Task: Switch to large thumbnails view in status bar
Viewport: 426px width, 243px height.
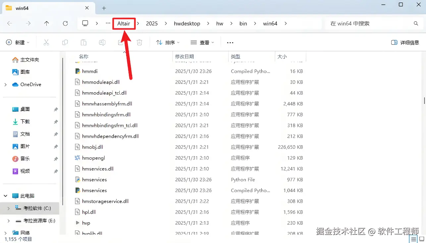Action: pos(422,239)
